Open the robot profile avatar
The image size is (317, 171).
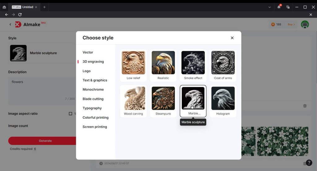coord(305,24)
